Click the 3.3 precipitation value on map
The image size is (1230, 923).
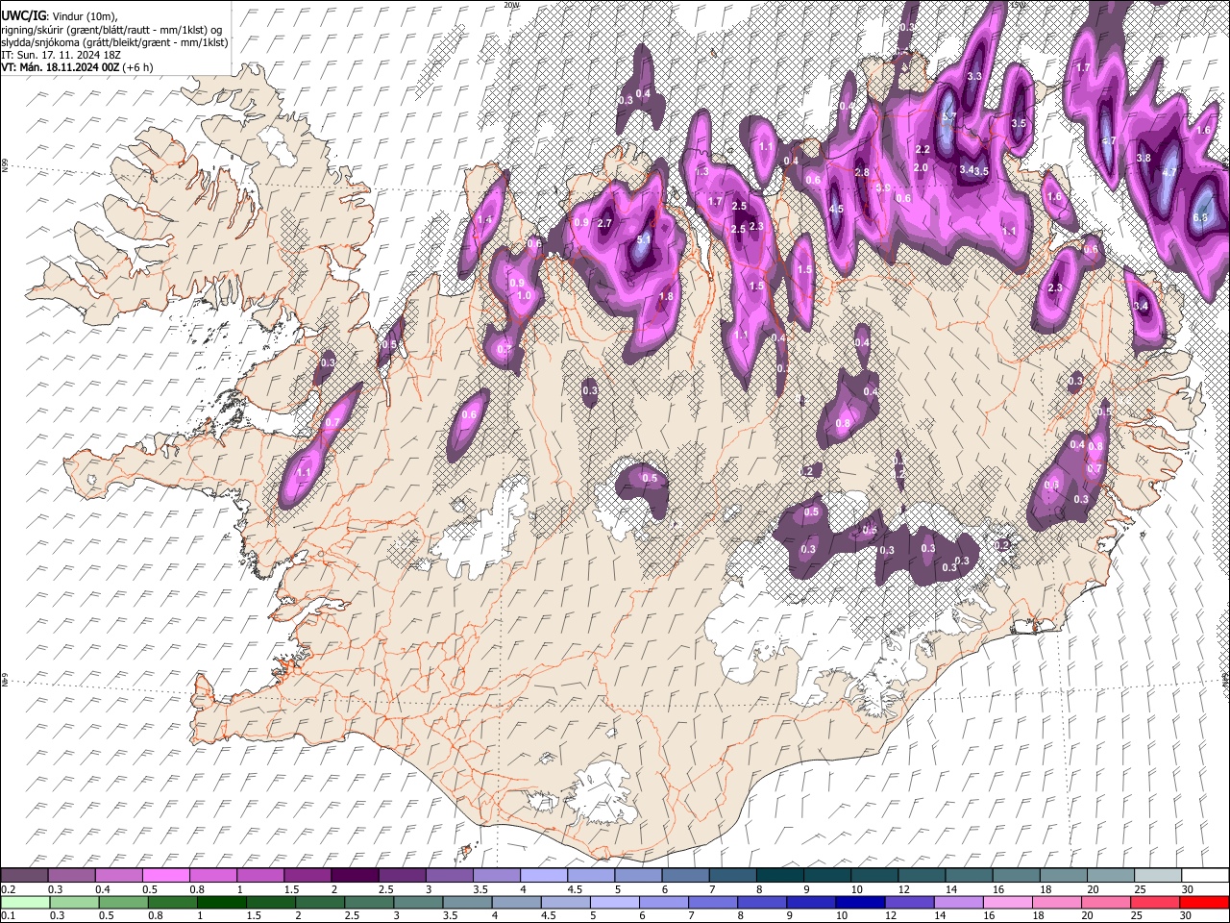point(974,76)
